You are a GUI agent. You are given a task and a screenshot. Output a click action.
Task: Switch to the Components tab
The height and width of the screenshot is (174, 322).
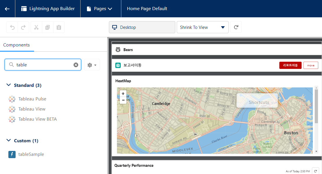tap(16, 45)
